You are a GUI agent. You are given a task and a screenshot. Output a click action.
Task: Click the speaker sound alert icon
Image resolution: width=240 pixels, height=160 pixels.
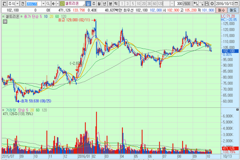53,3
